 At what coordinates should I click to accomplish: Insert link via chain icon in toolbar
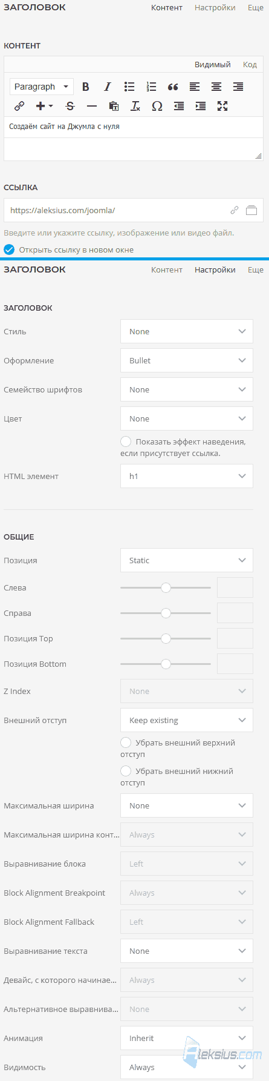(19, 106)
